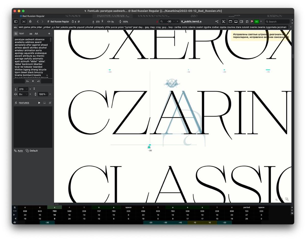Click triangle arrow right of 273 field
Image resolution: width=306 pixels, height=240 pixels.
(30, 89)
